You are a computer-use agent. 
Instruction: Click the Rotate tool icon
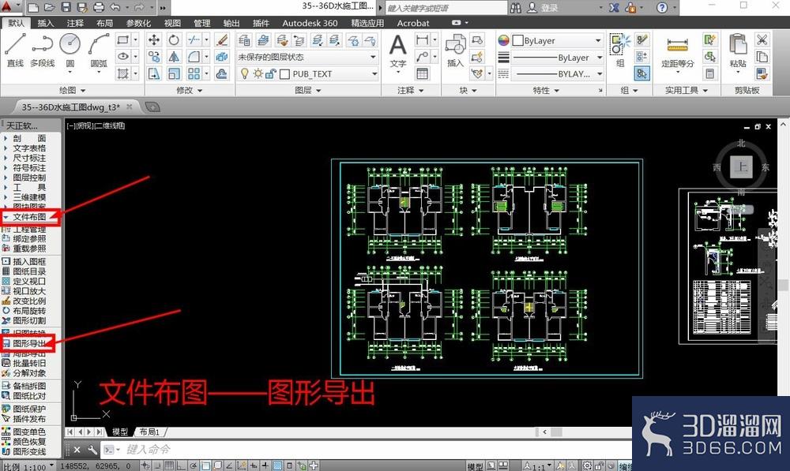pyautogui.click(x=174, y=39)
